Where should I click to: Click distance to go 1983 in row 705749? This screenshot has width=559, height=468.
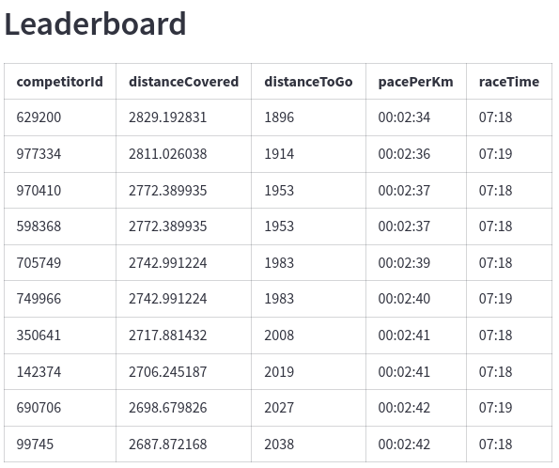click(279, 263)
